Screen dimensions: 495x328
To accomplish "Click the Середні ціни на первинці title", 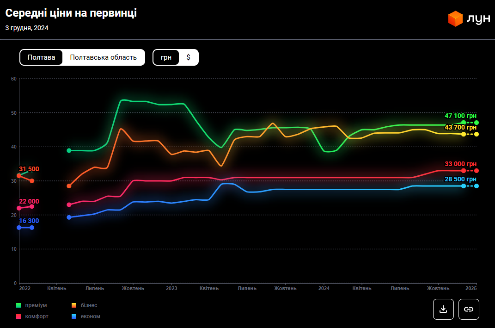I will (x=71, y=13).
